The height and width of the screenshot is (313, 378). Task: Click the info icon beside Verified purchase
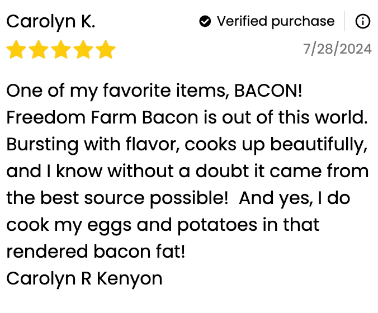click(363, 22)
